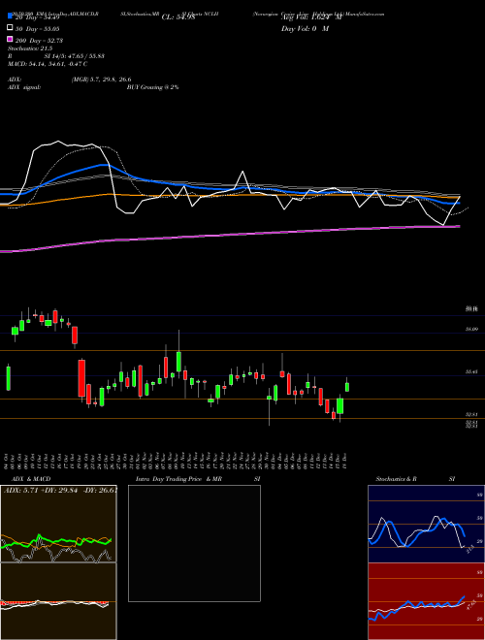Click the large red gap-down candlestick
485x640 pixels.
coord(81,378)
